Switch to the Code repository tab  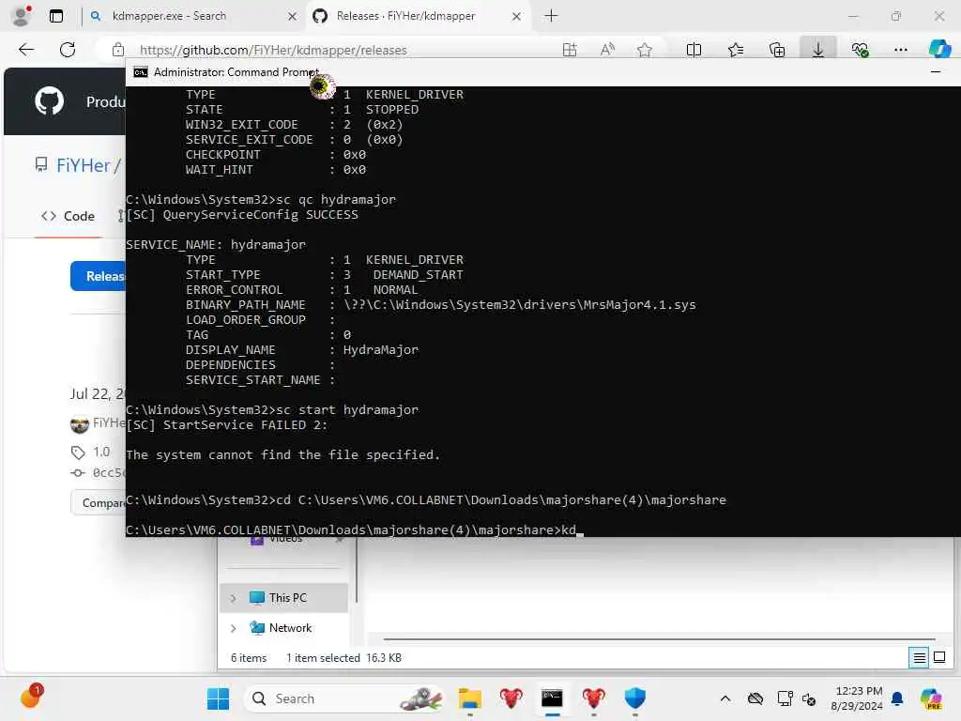click(x=68, y=216)
